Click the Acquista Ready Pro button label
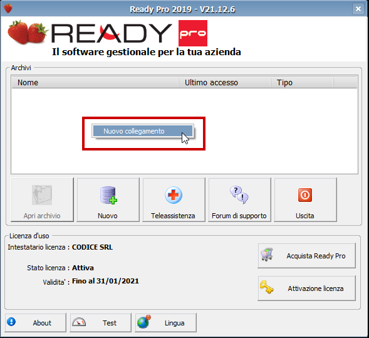This screenshot has height=338, width=369. coord(316,256)
